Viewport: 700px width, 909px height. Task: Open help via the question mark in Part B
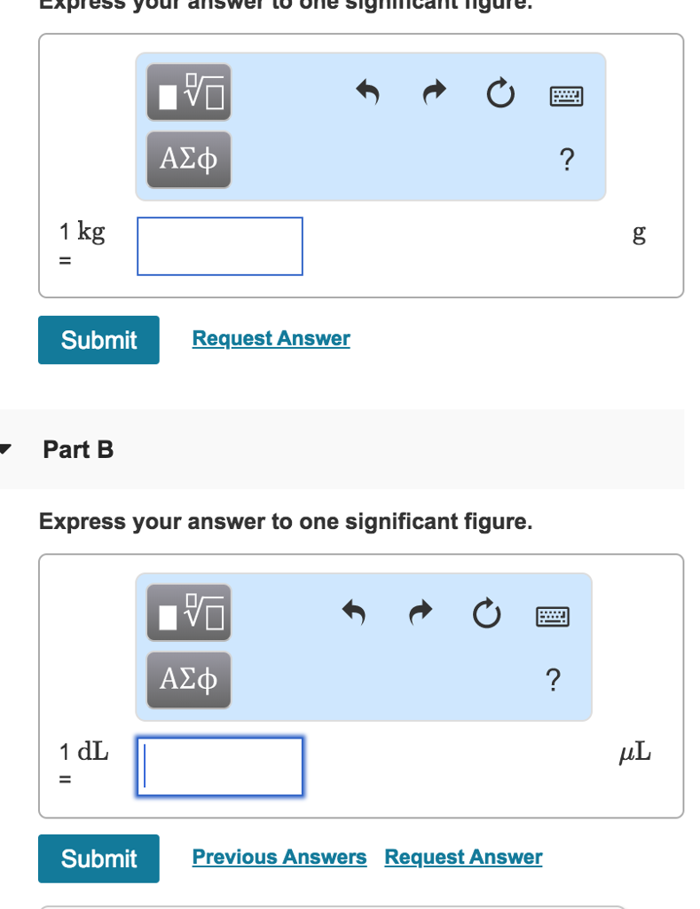[552, 680]
